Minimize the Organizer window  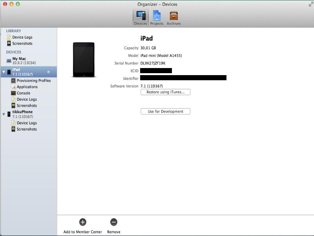(11, 4)
